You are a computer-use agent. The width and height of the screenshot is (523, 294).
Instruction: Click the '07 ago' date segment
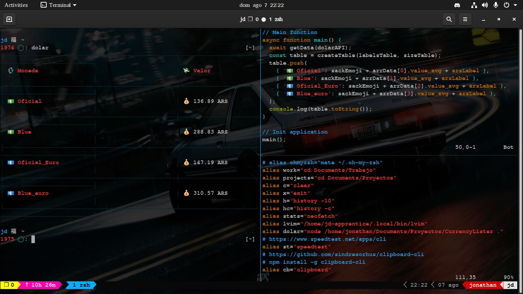point(448,285)
